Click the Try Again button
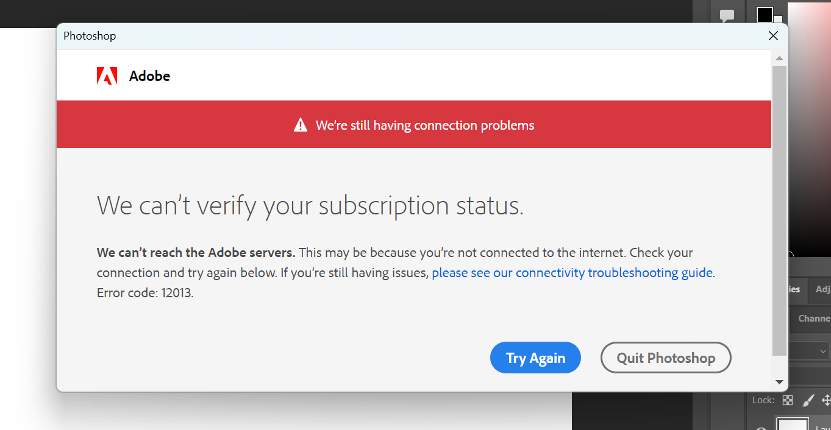The height and width of the screenshot is (430, 831). click(535, 358)
